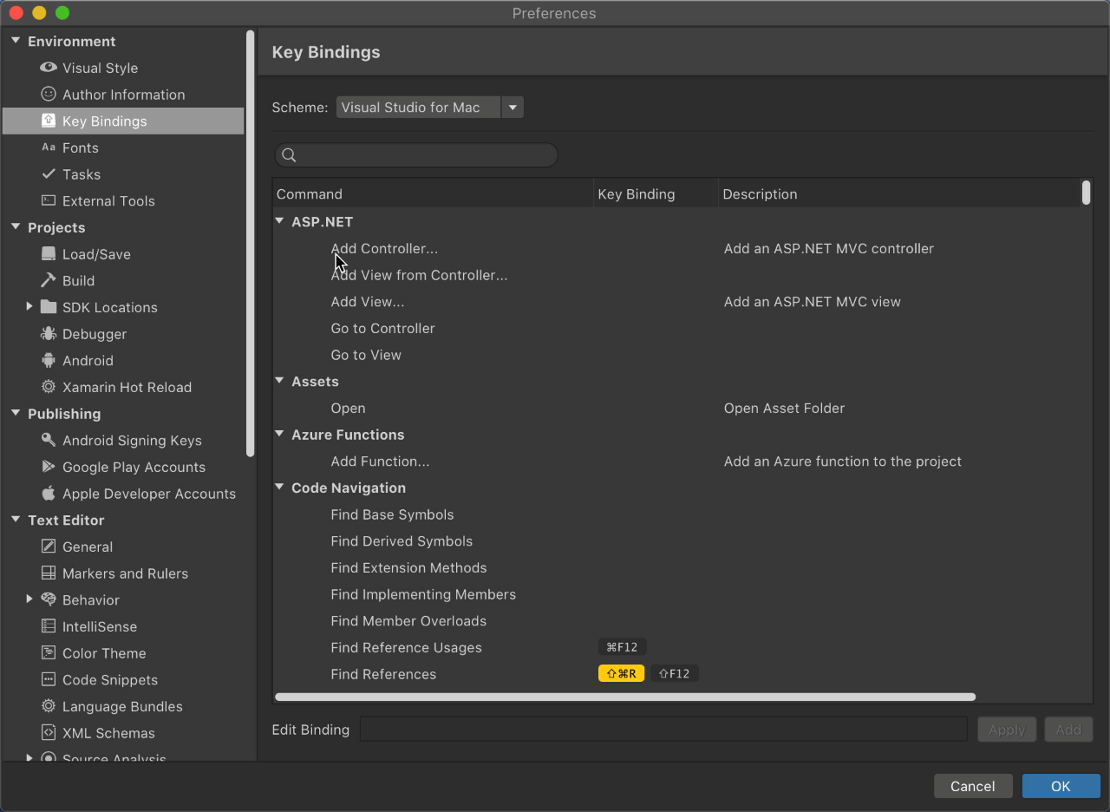
Task: Select the Find References command row
Action: tap(383, 674)
